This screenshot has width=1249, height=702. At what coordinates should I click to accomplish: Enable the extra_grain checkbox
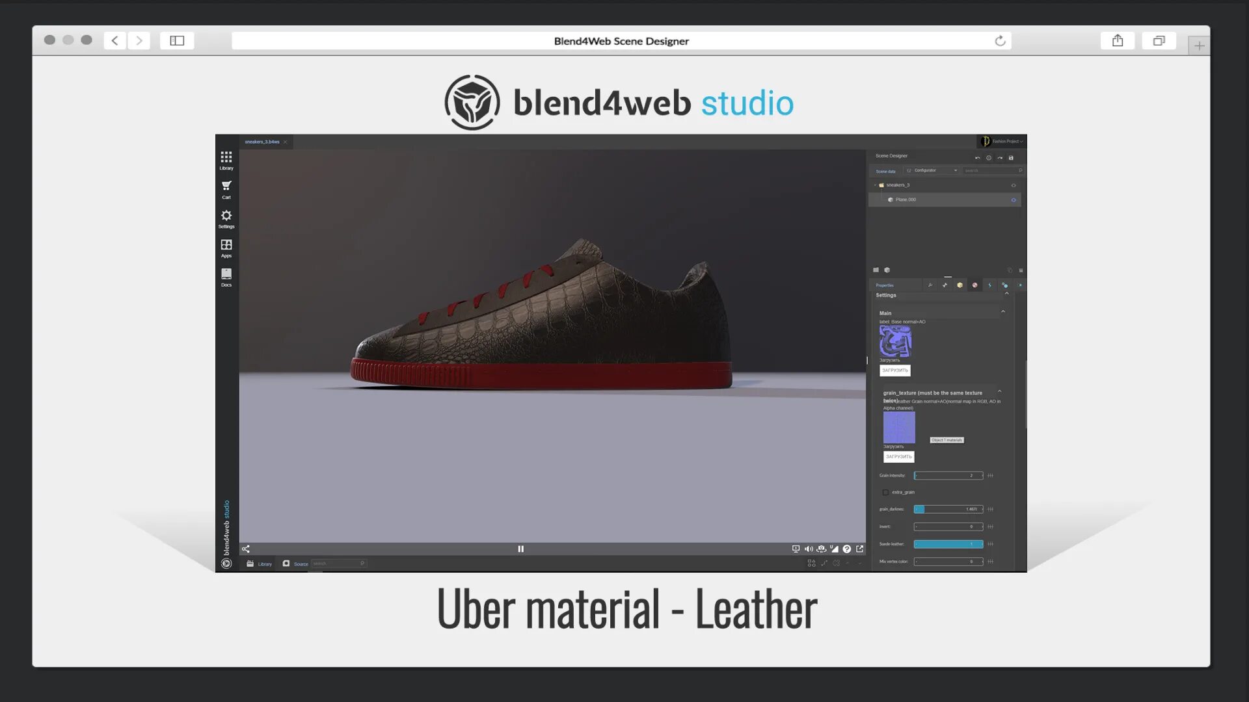(885, 493)
